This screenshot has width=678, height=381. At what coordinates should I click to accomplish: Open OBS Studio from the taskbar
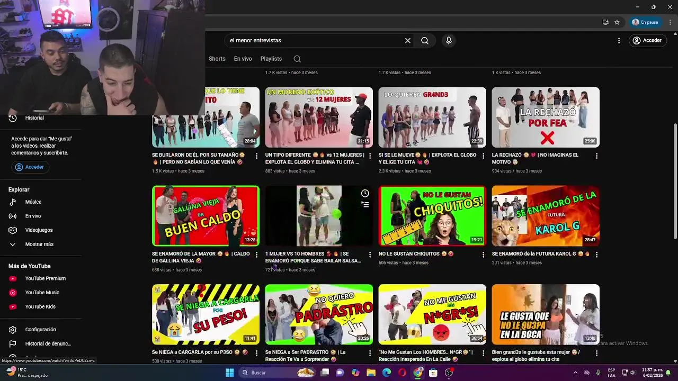pos(449,373)
